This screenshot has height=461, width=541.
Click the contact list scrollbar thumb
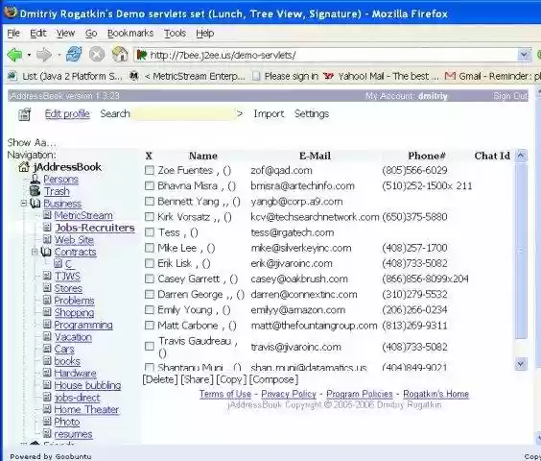pyautogui.click(x=521, y=251)
